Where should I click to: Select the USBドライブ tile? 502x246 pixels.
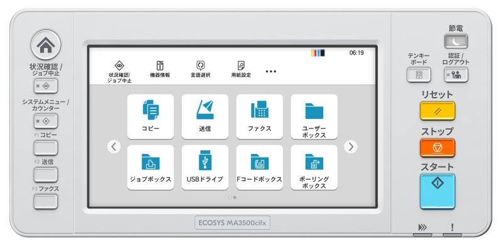click(205, 168)
